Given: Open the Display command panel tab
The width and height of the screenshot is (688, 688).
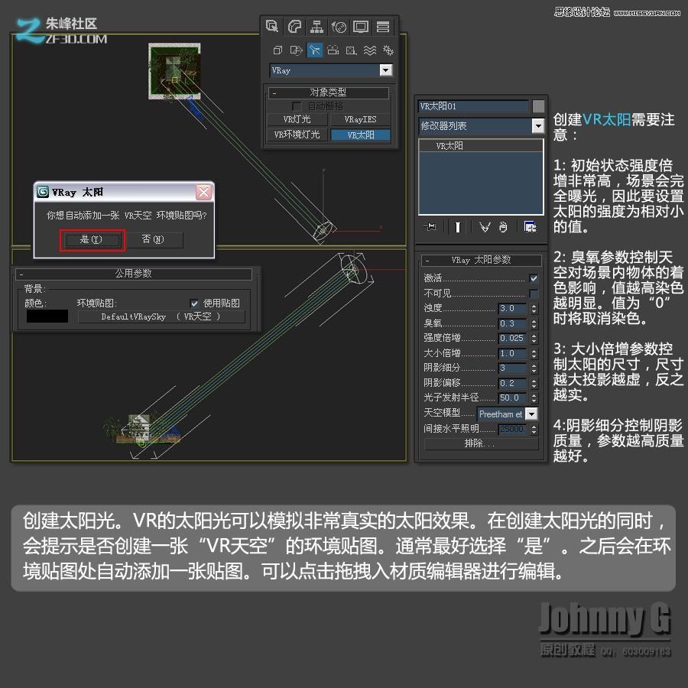Looking at the screenshot, I should [x=361, y=27].
